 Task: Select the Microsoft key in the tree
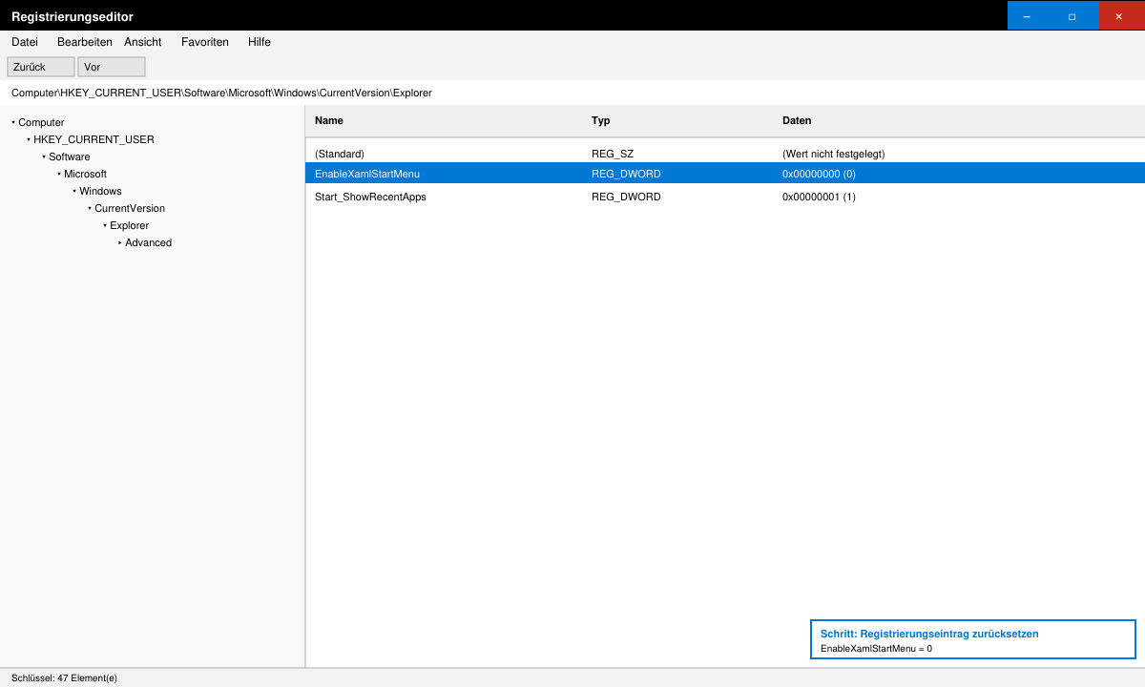click(x=85, y=174)
